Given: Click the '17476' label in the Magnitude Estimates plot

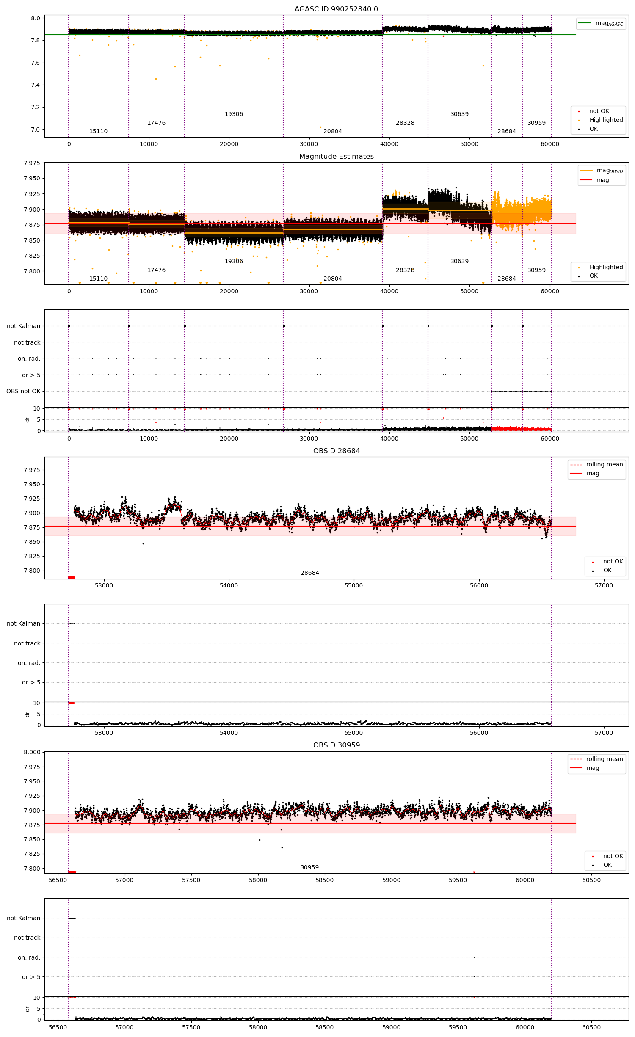Looking at the screenshot, I should (156, 270).
